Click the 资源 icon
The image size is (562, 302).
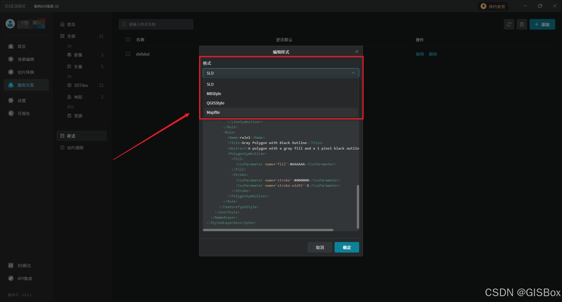coord(69,116)
